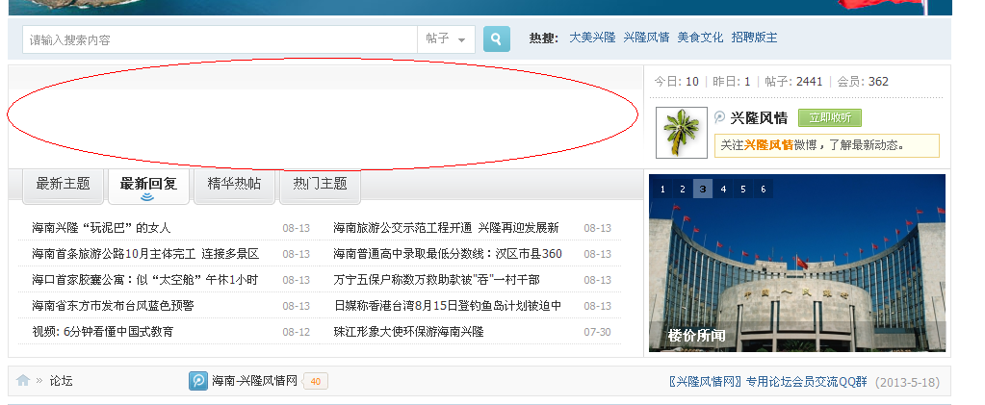Open the 楼价所闻 slideshow image

pyautogui.click(x=796, y=263)
